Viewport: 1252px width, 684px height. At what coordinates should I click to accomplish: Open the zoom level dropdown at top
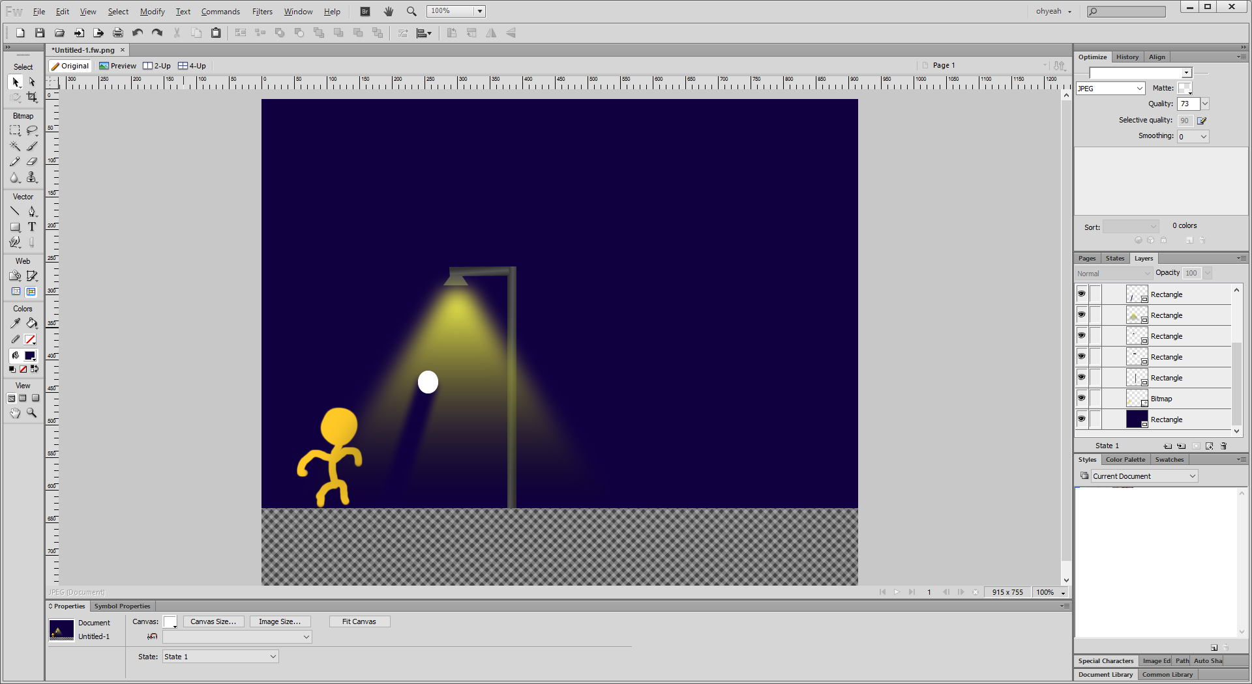tap(480, 11)
